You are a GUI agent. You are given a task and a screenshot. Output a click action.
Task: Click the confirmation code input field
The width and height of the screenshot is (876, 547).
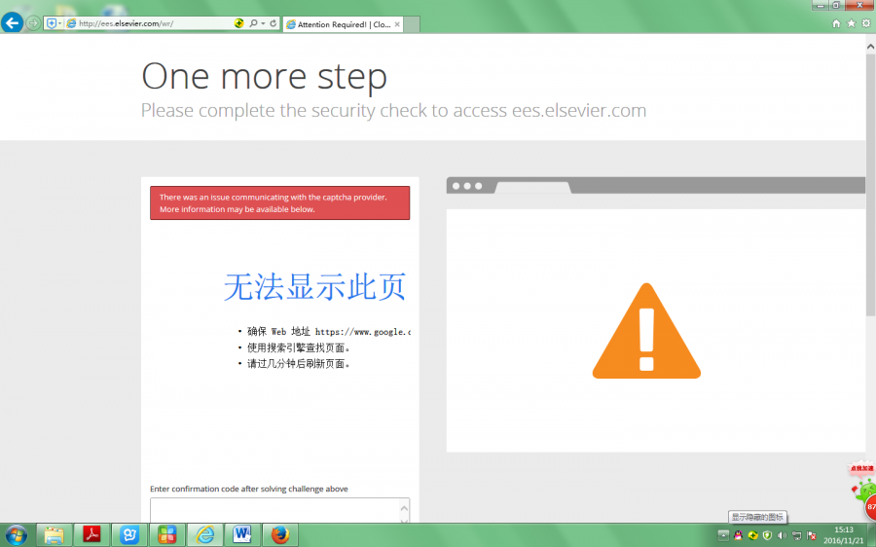[x=280, y=510]
